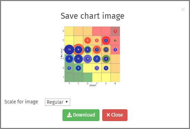Image resolution: width=190 pixels, height=129 pixels.
Task: Click the dropdown arrow beside Regular
Action: click(67, 102)
